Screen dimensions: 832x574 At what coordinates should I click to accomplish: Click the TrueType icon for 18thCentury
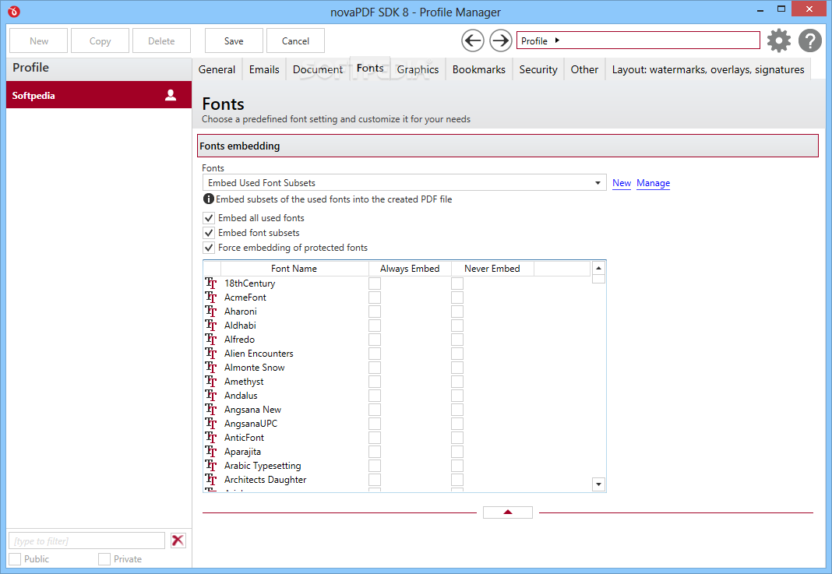[x=210, y=283]
